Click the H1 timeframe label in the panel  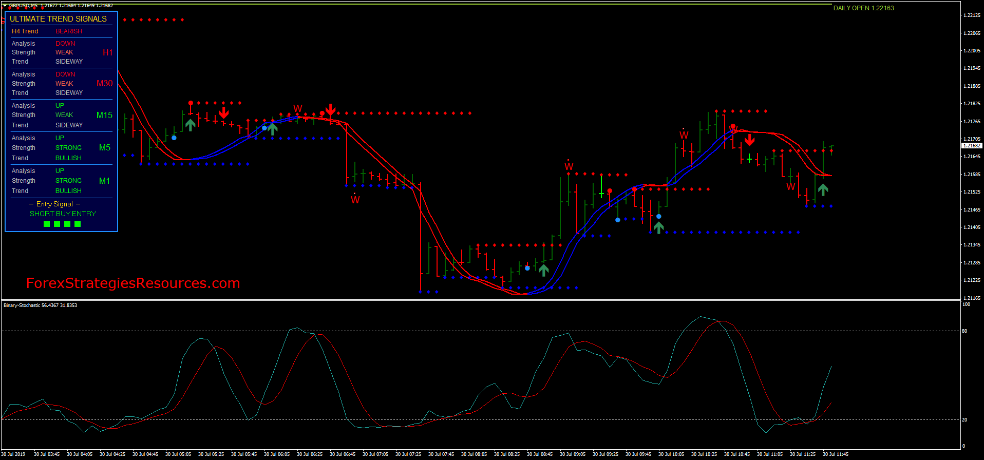107,52
